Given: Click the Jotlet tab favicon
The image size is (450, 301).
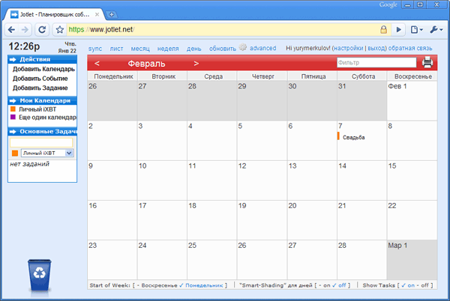Looking at the screenshot, I should click(x=14, y=14).
